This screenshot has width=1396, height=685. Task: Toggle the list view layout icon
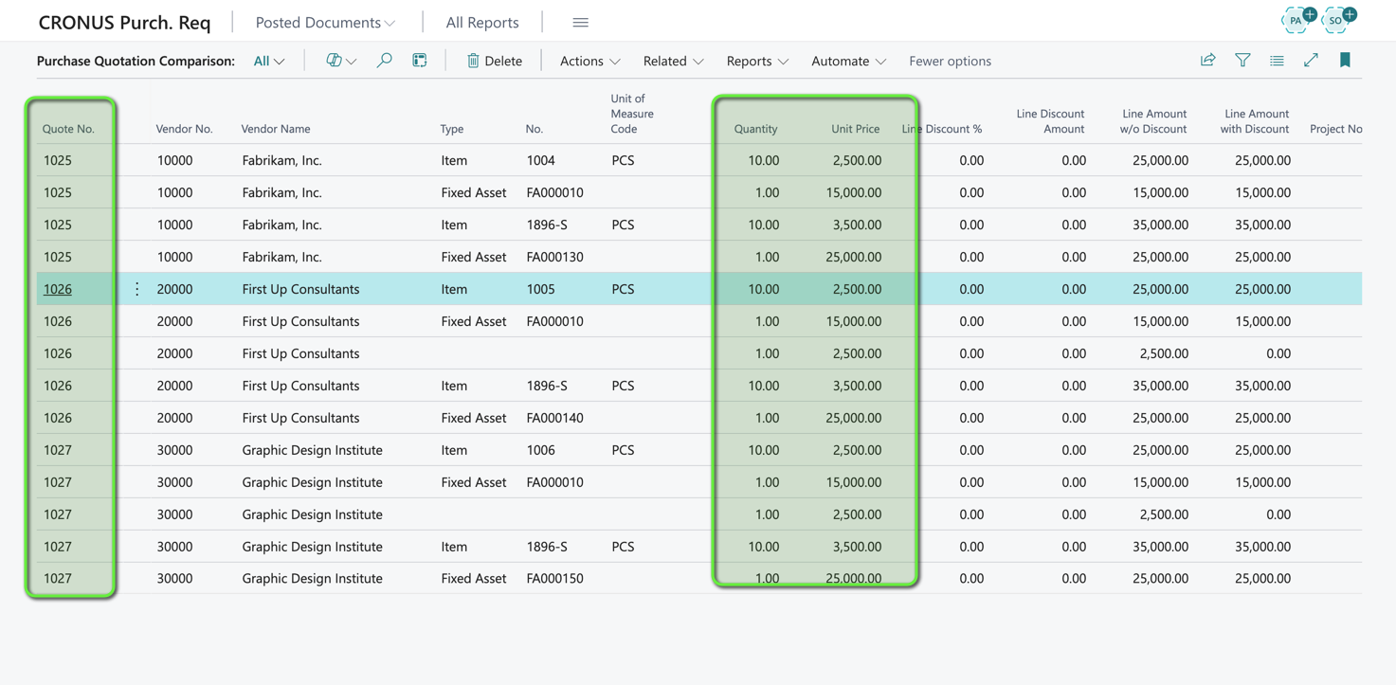[x=1277, y=61]
